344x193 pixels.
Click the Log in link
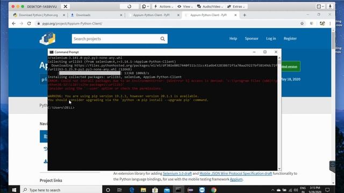coord(271,39)
